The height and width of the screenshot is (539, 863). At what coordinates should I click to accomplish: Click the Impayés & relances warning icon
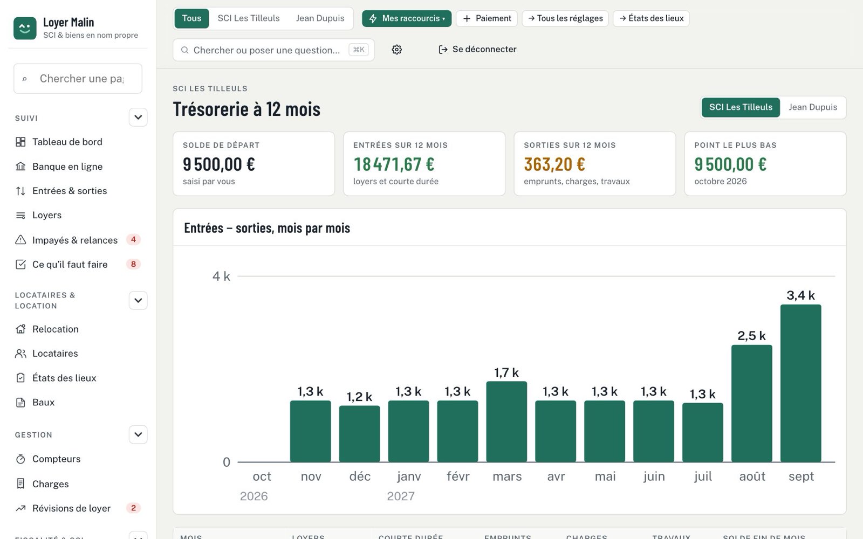point(20,240)
